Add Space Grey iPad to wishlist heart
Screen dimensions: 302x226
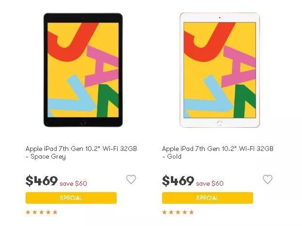tap(131, 180)
